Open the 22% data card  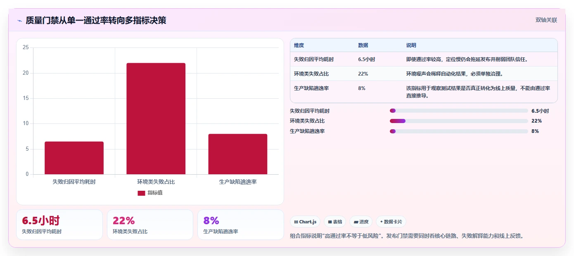point(150,225)
